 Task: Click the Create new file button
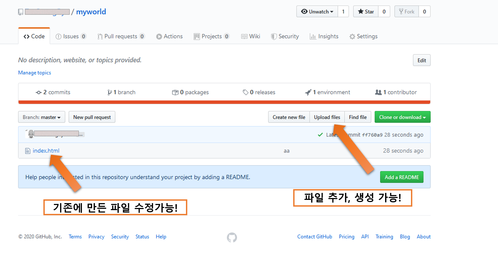pyautogui.click(x=289, y=117)
